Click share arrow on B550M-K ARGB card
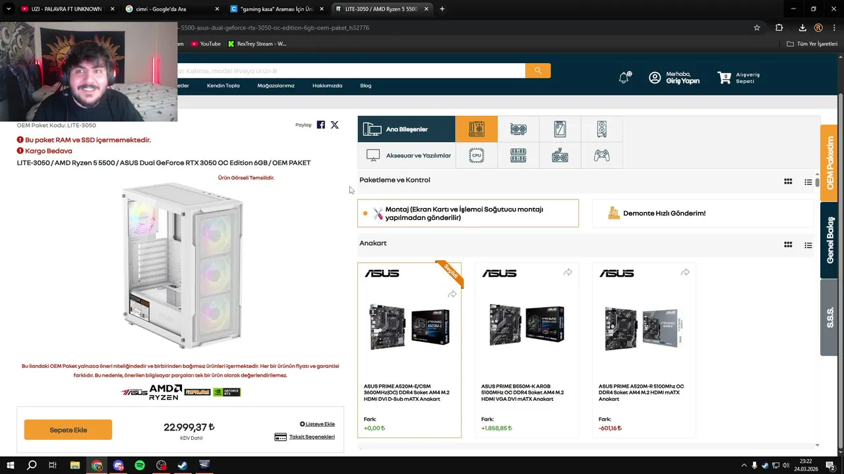Screen dimensions: 844x474 click(568, 273)
